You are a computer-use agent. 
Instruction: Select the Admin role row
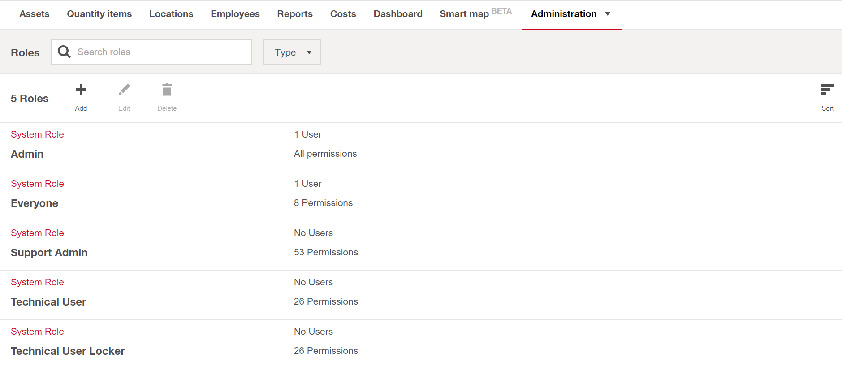pyautogui.click(x=27, y=154)
